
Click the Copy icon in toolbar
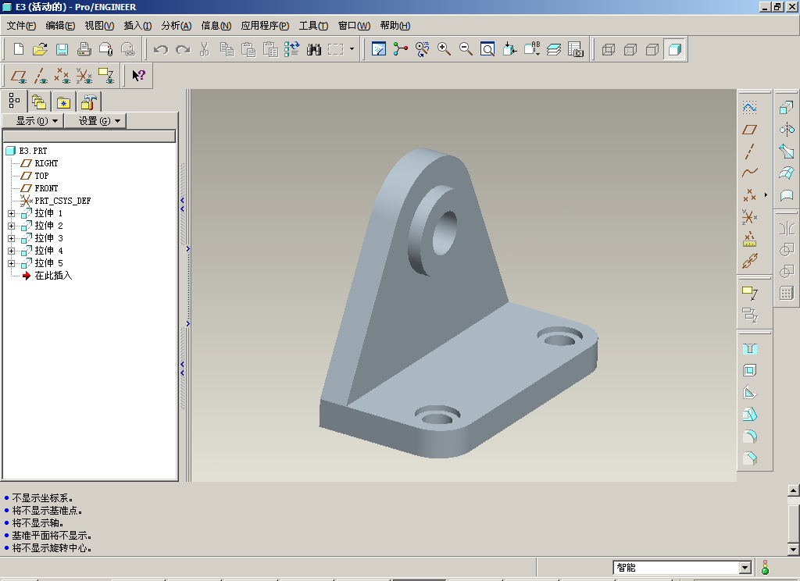227,49
